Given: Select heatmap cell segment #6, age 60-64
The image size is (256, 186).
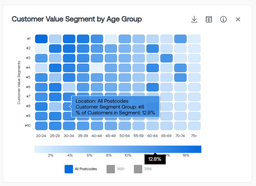Looking at the screenshot, I should pos(153,87).
